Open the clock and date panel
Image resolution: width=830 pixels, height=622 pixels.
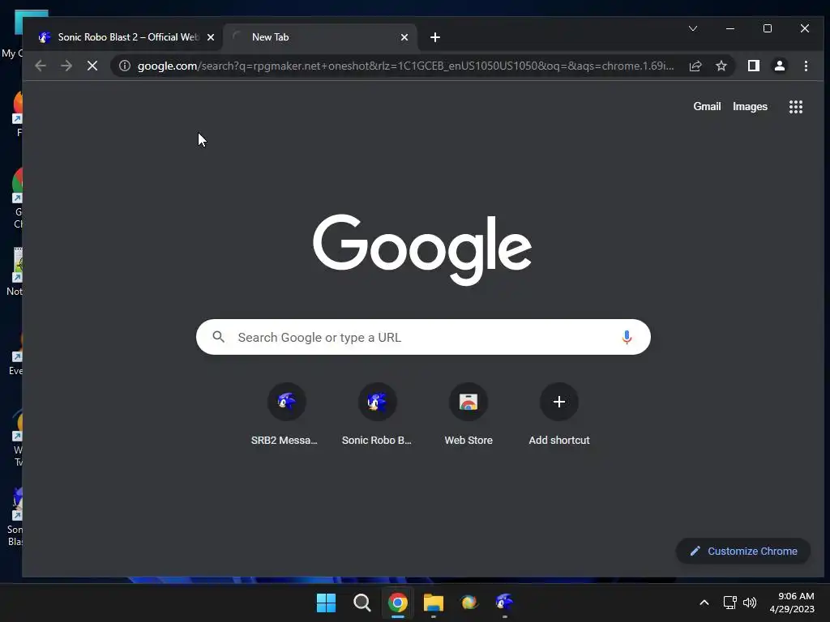792,603
